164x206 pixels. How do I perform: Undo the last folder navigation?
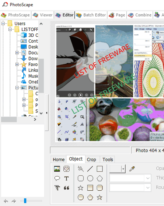[x=6, y=201]
